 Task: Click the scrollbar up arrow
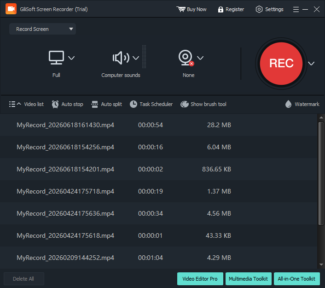pyautogui.click(x=321, y=118)
